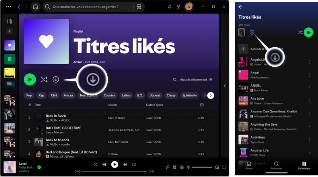Open the yellow playlist thumbnail in sidebar
This screenshot has height=177, width=318.
click(10, 73)
